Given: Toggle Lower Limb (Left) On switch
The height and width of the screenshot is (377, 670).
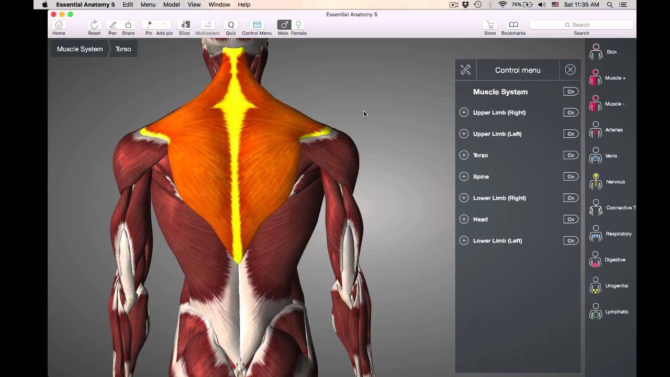Looking at the screenshot, I should tap(571, 241).
